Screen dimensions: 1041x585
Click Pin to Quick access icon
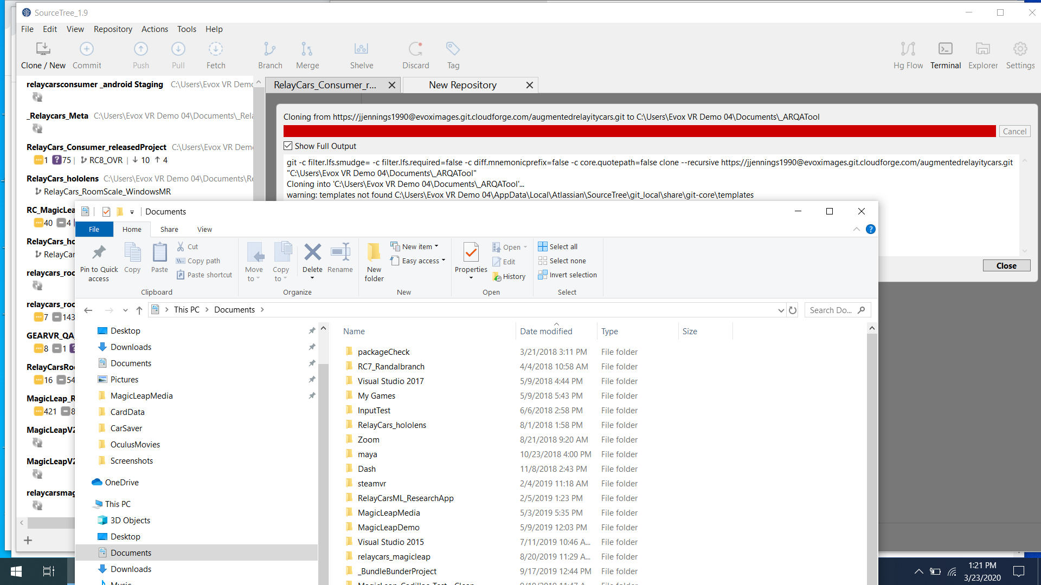(99, 262)
